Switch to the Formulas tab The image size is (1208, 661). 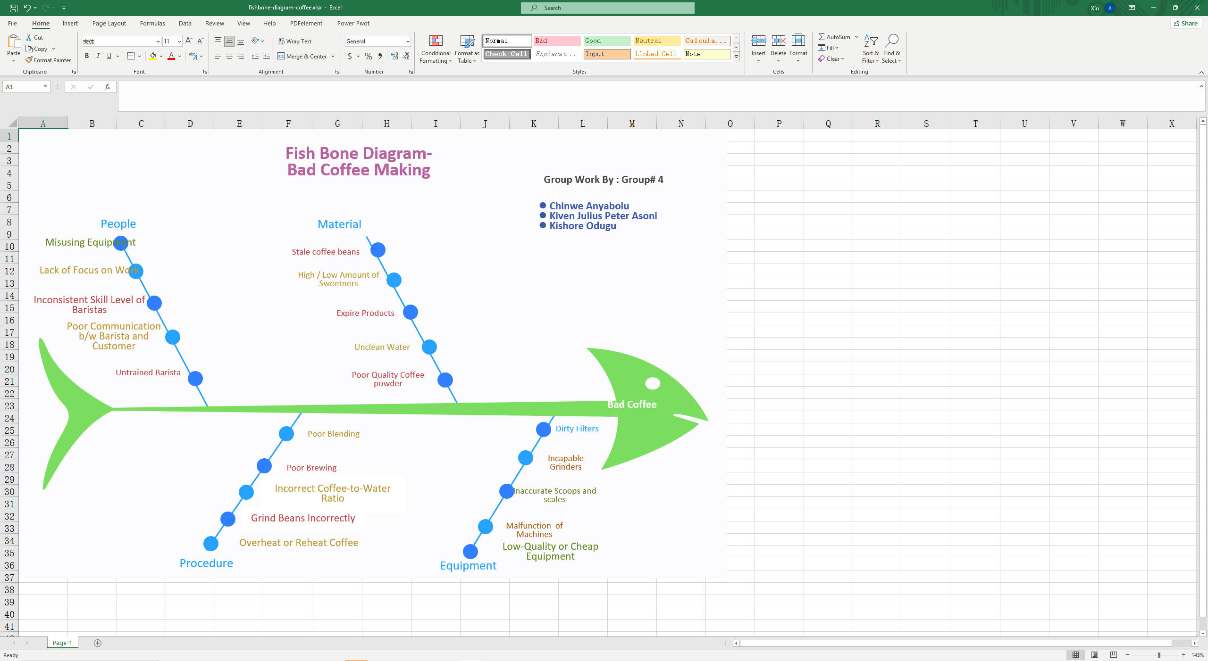tap(152, 23)
